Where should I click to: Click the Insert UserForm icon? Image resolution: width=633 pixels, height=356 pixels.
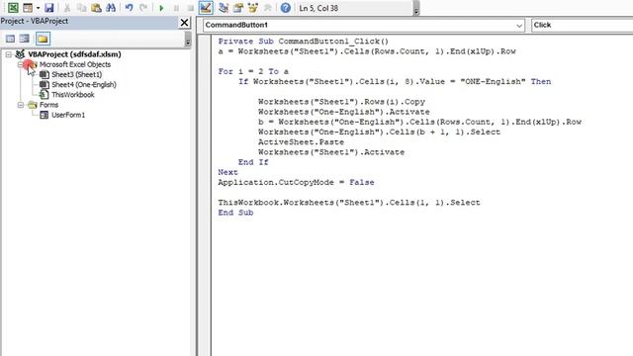[28, 8]
